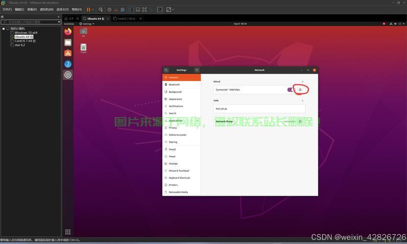Expand the 我的计算机 tree node
Viewport: 407px width, 244px height.
pyautogui.click(x=4, y=29)
